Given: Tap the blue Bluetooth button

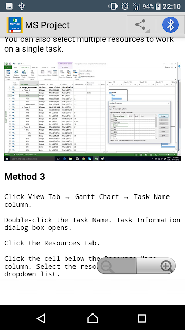Looking at the screenshot, I should click(x=171, y=25).
